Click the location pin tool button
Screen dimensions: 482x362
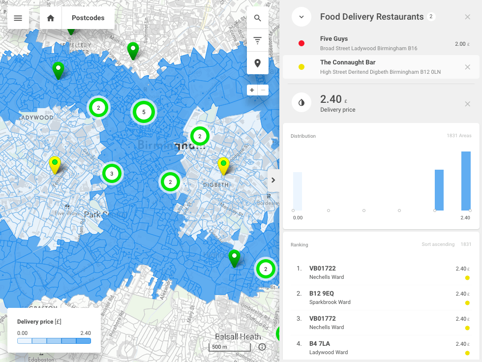[257, 63]
